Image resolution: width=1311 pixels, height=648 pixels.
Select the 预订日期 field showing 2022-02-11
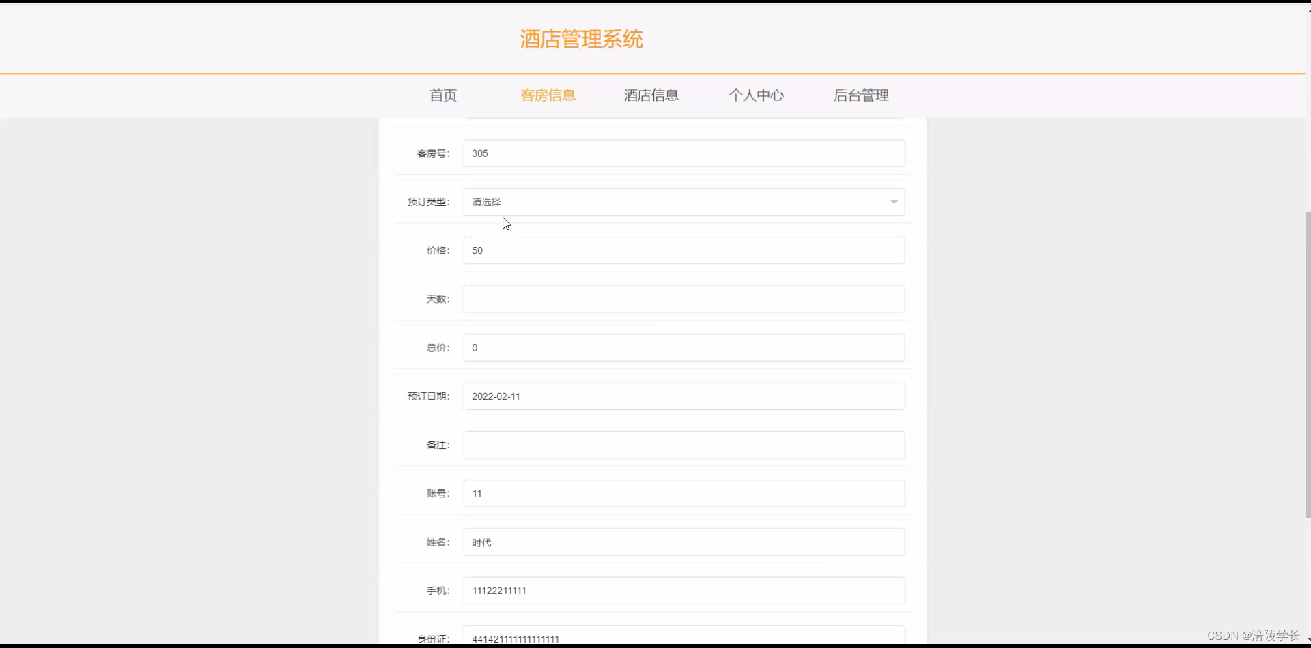pos(683,396)
